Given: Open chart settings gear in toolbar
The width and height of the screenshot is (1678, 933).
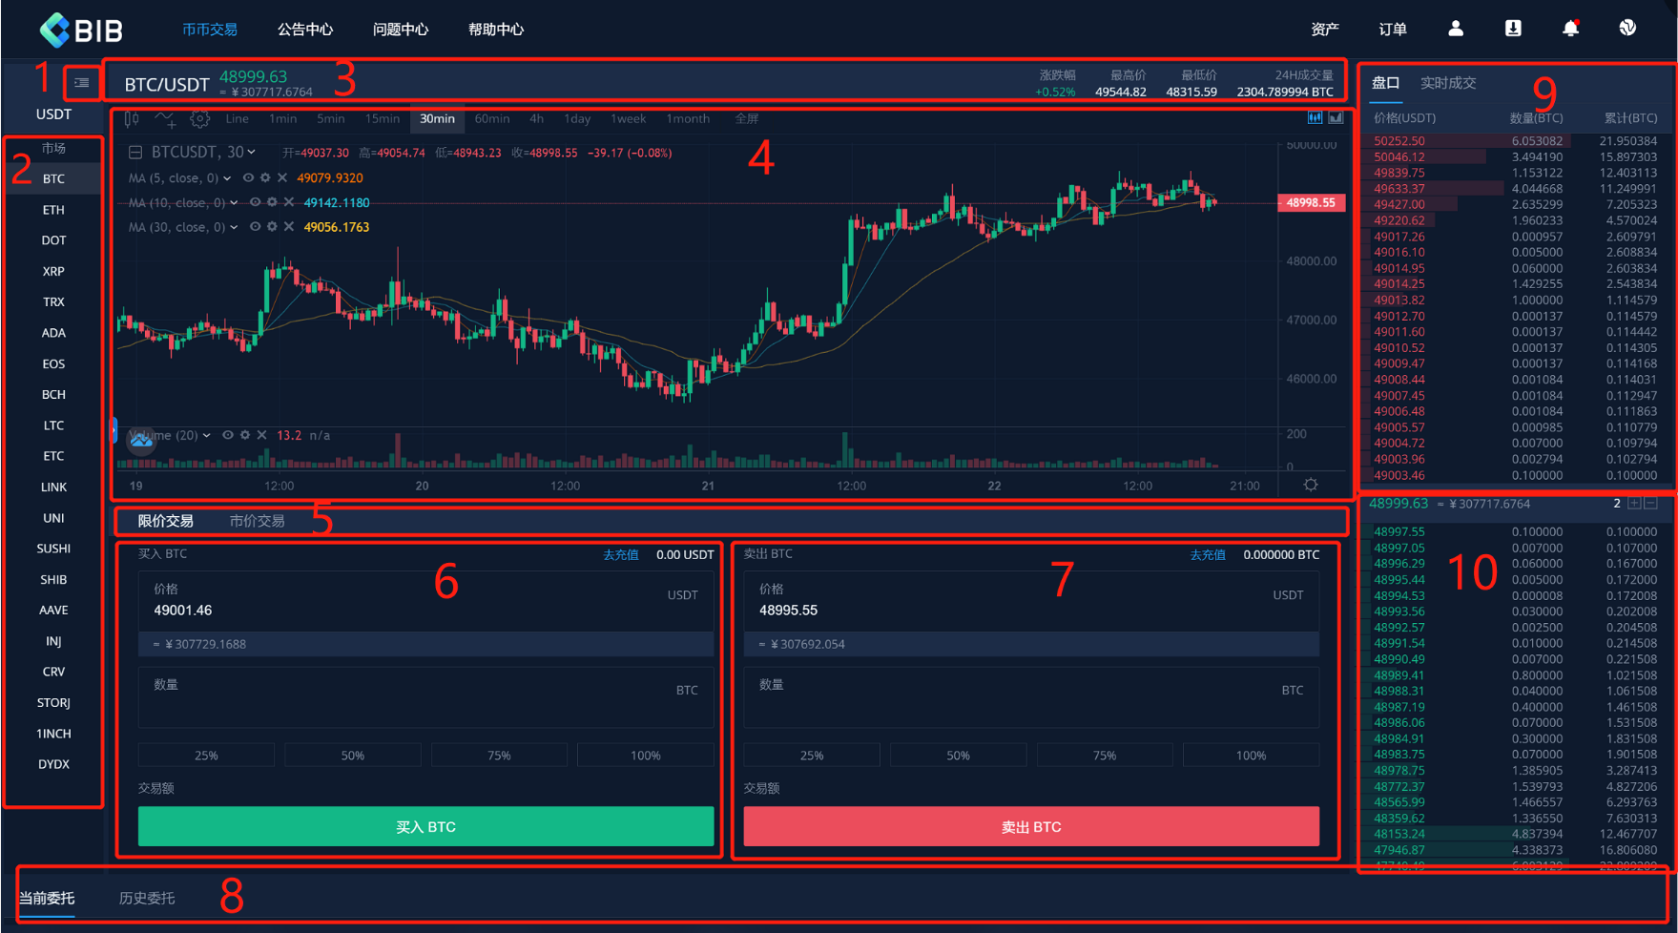Looking at the screenshot, I should point(199,119).
